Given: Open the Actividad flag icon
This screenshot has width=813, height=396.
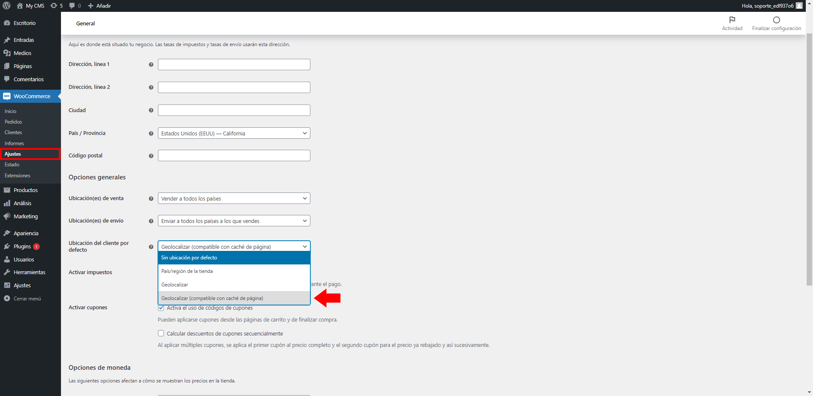Looking at the screenshot, I should (732, 20).
